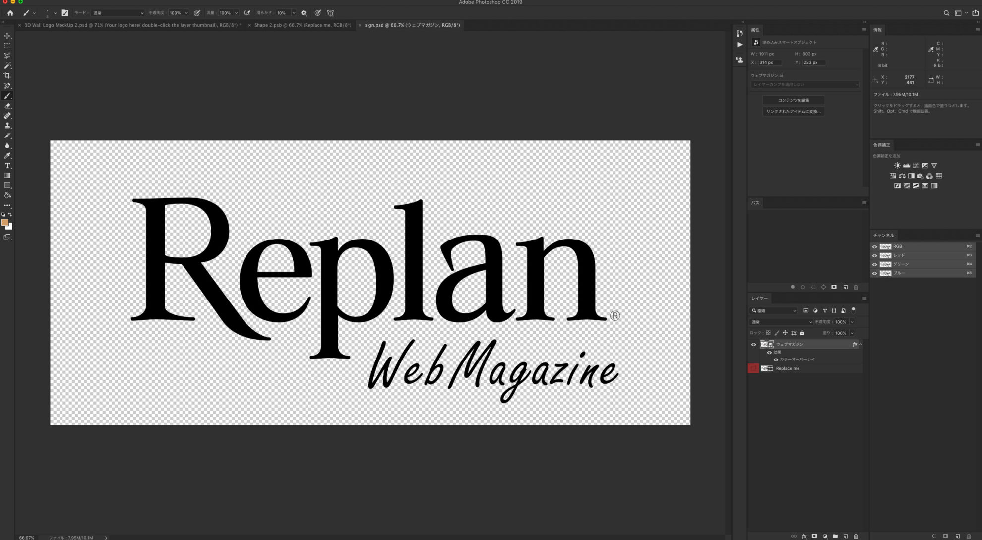This screenshot has width=982, height=540.
Task: Click コンテンツを編集 button
Action: tap(794, 100)
